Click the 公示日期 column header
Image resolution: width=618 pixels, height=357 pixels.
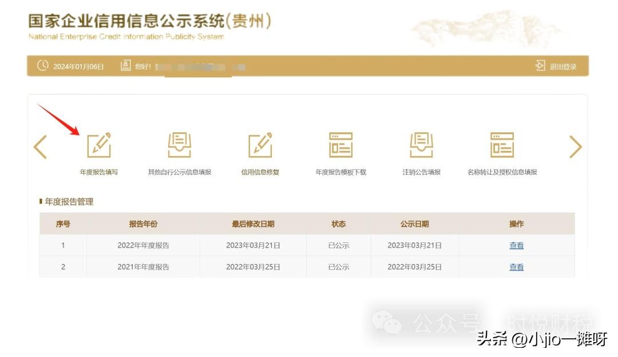click(x=414, y=224)
